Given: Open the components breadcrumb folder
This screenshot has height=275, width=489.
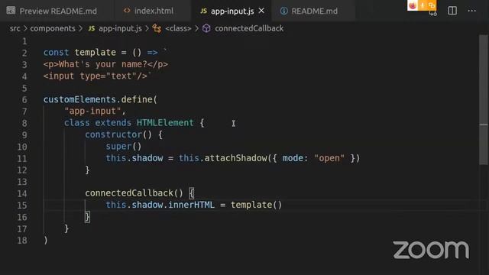Looking at the screenshot, I should (53, 28).
